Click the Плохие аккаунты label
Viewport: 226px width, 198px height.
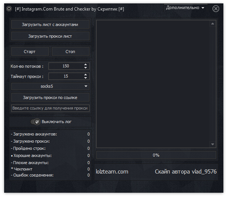pos(30,163)
